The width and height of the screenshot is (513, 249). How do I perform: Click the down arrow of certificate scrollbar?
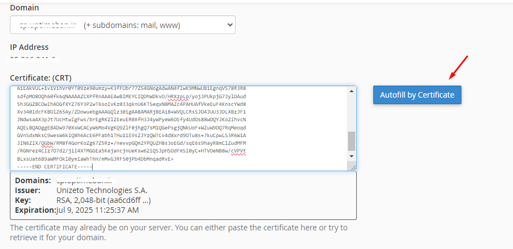click(351, 156)
